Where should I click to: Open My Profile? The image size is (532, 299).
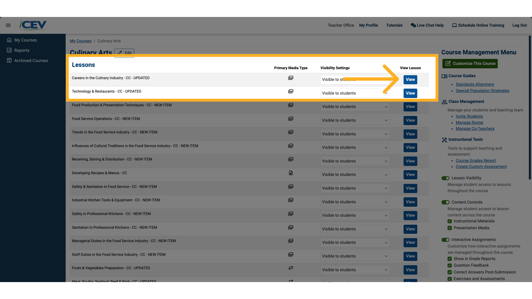369,25
